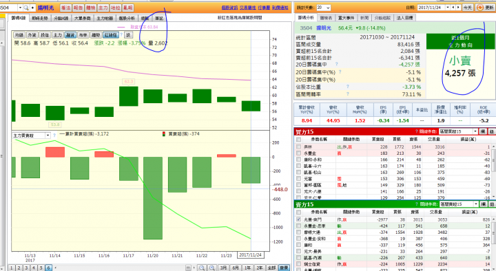The image size is (496, 271).
Task: Click the help icon next to 20日籌碼集中
Action: click(336, 64)
